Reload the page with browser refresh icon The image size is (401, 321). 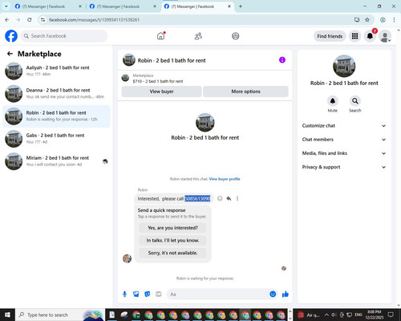click(30, 20)
